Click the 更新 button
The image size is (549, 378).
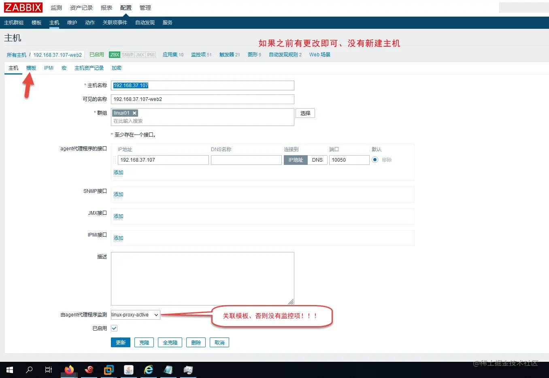point(120,342)
